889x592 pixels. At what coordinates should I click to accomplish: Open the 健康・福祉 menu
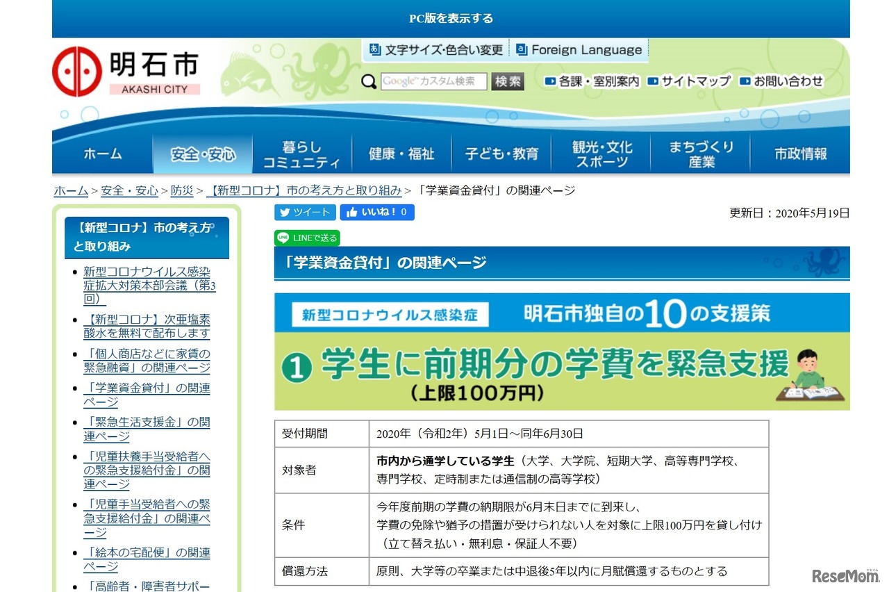pyautogui.click(x=401, y=153)
